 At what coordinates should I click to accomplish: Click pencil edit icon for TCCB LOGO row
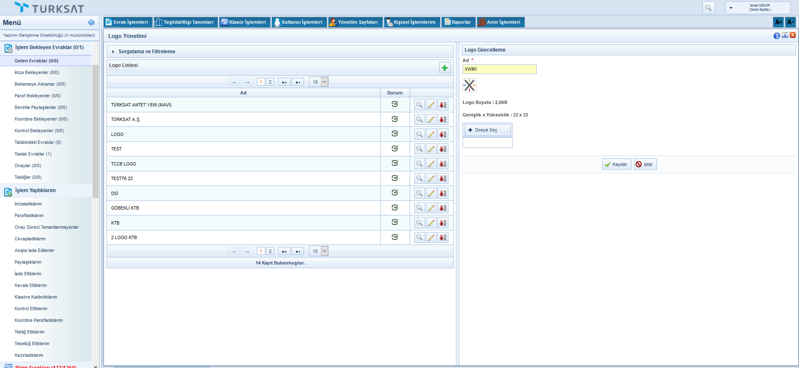click(x=431, y=164)
